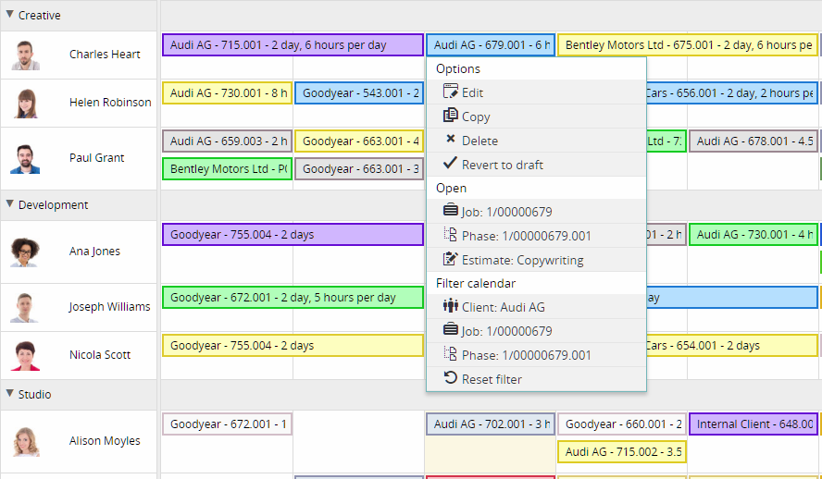Click Audi AG - 678.001 booking

tap(753, 141)
